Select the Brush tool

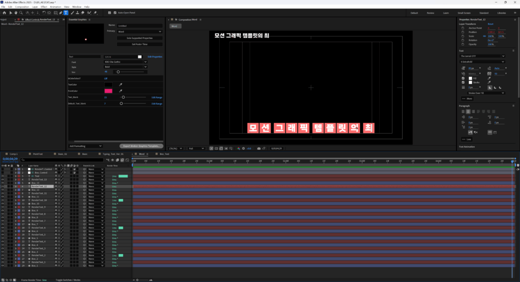coord(72,13)
